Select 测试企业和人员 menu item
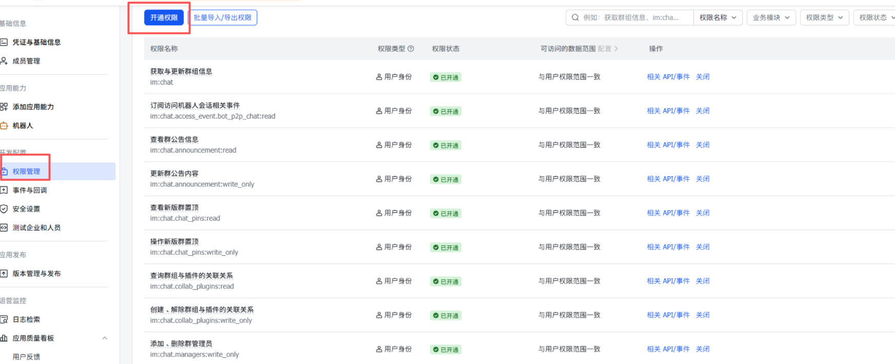The width and height of the screenshot is (895, 364). [36, 228]
